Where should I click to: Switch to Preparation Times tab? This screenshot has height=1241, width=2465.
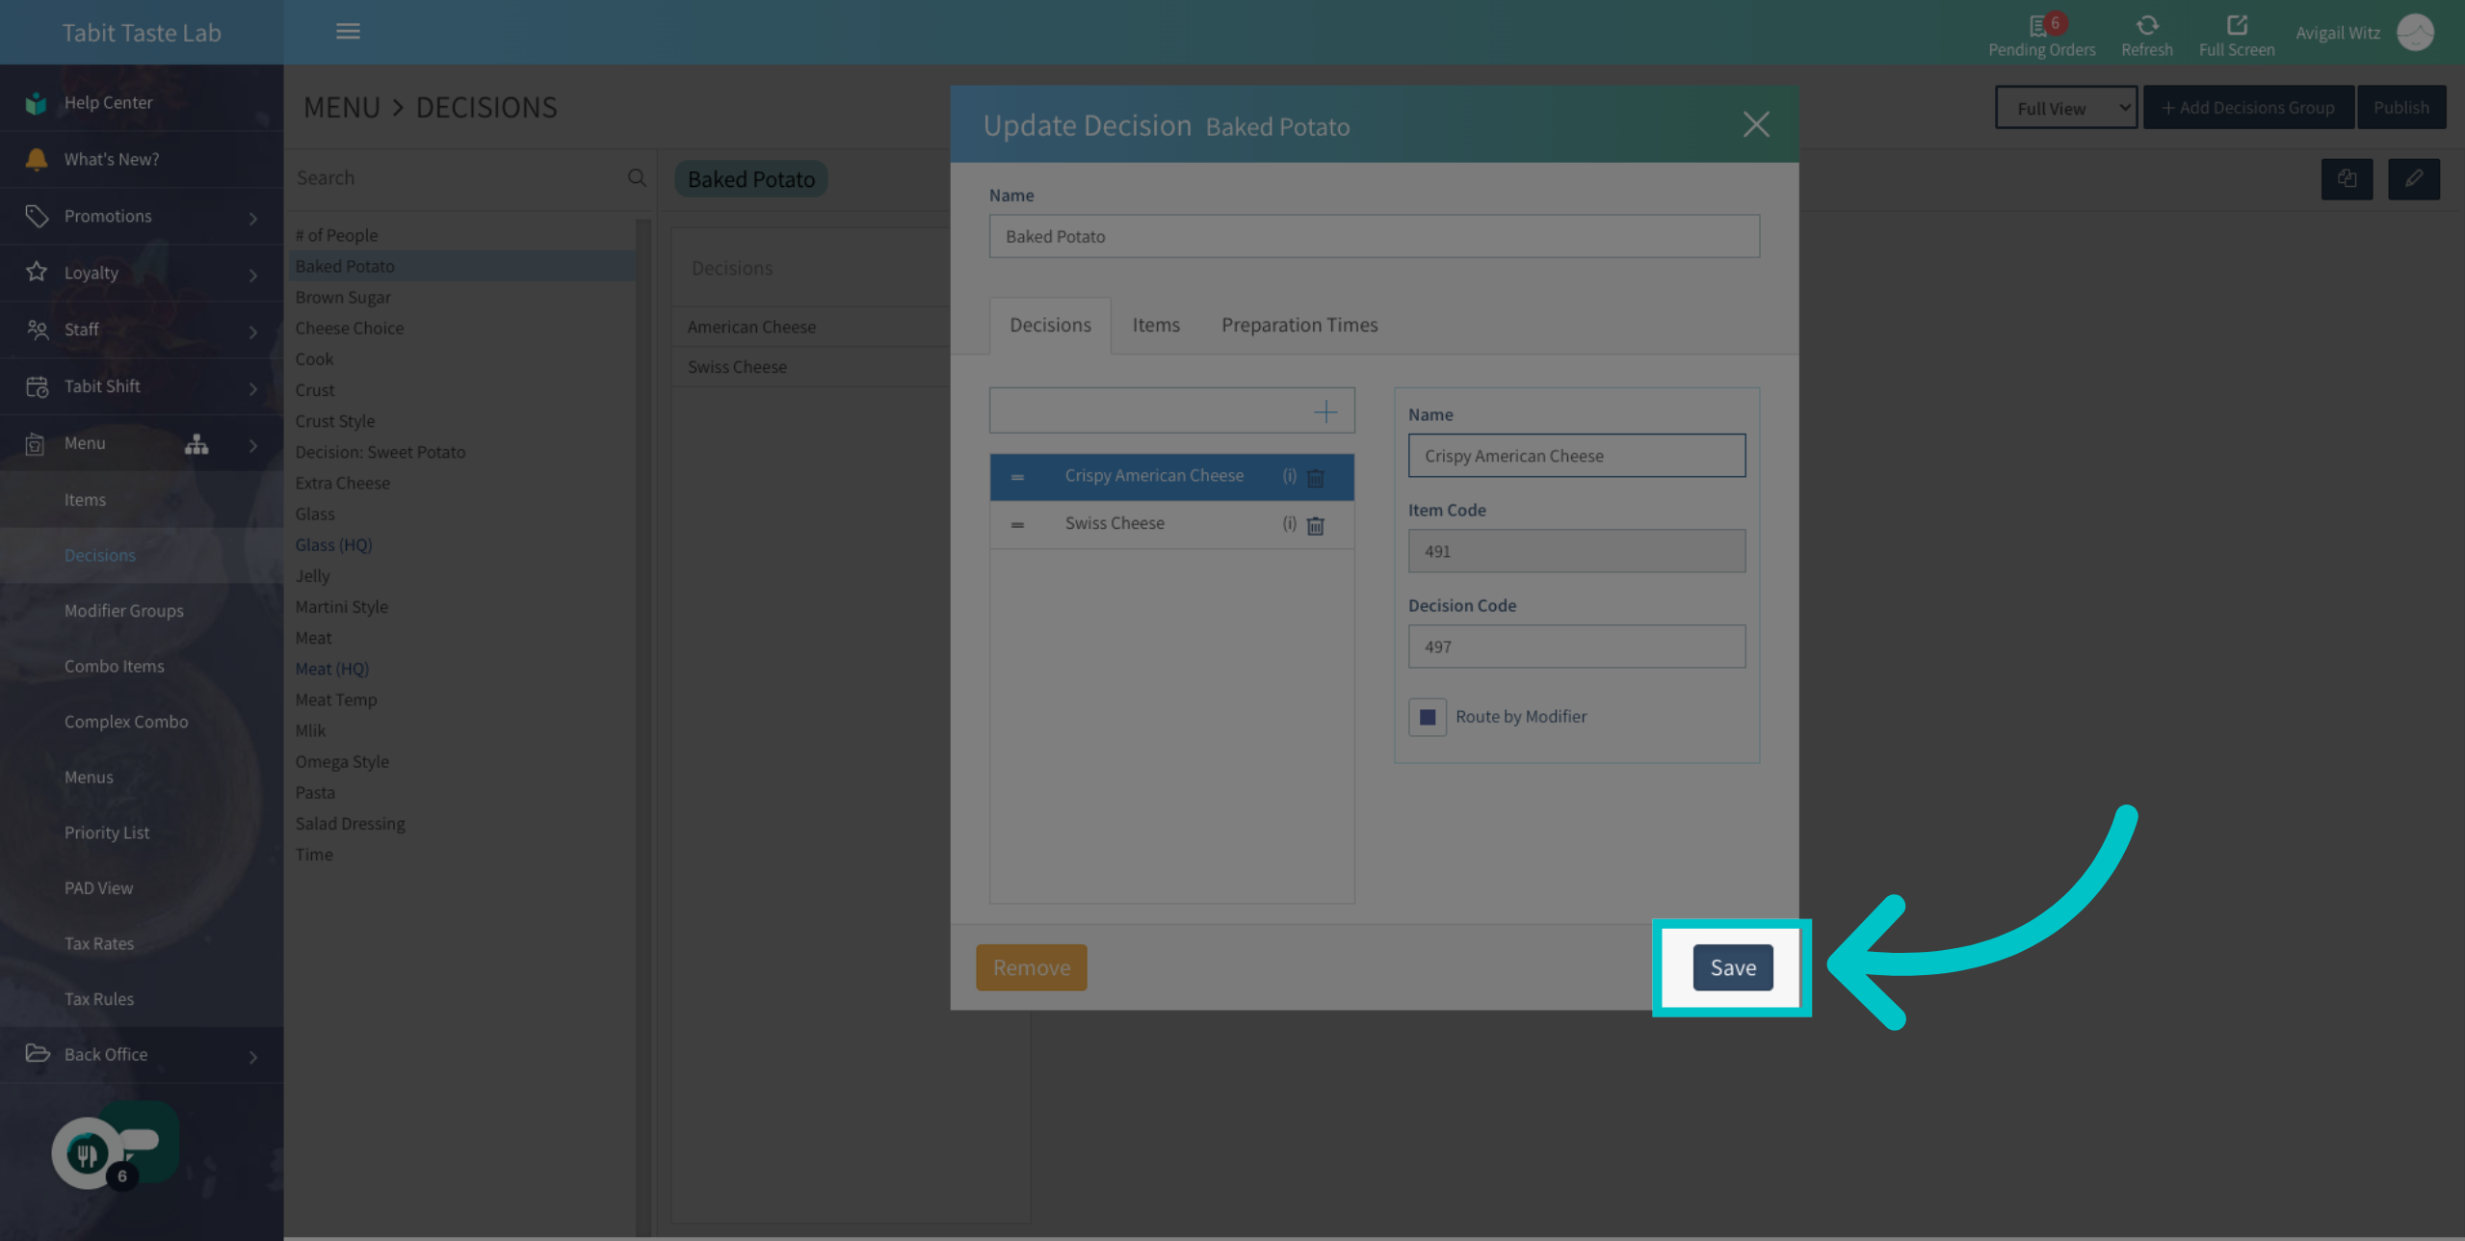[1298, 326]
